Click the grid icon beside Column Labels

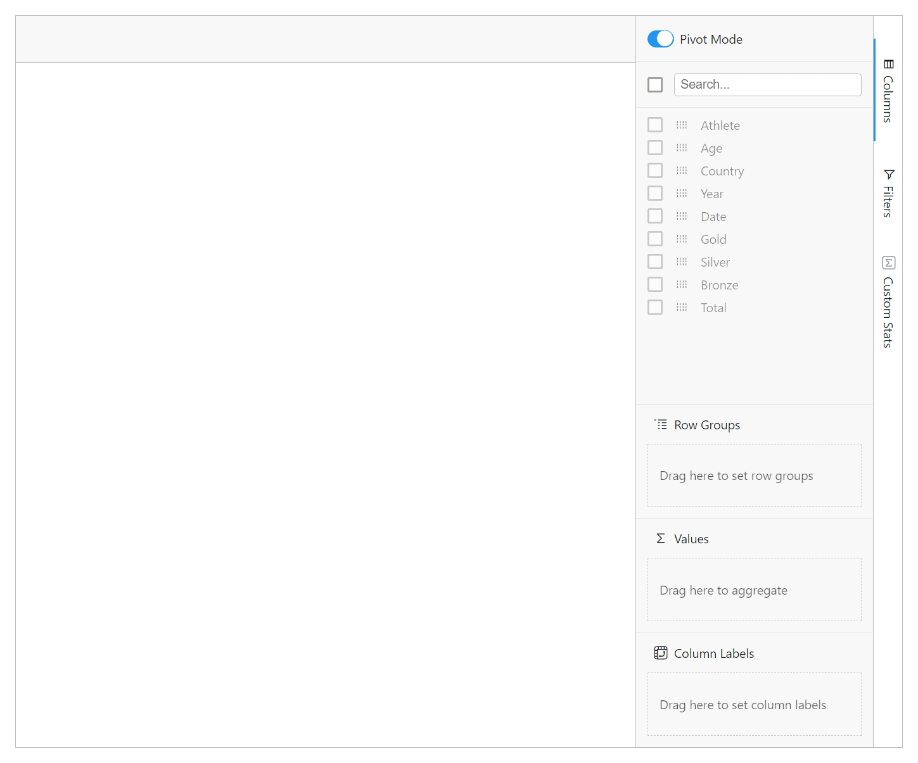660,652
